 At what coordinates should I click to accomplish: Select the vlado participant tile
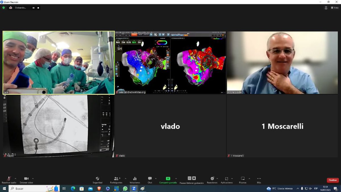click(x=170, y=126)
